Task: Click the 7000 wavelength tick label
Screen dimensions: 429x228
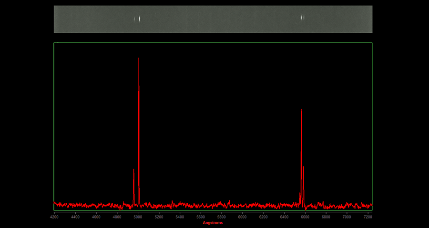Action: (x=347, y=217)
